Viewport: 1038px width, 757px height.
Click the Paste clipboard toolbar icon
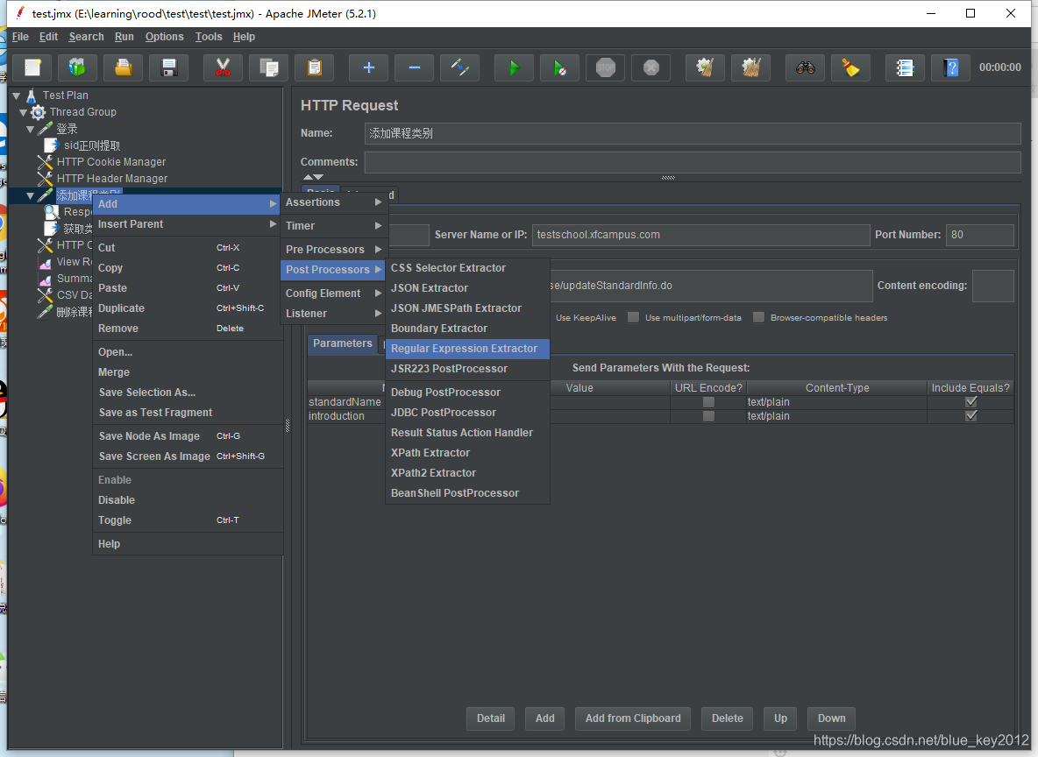coord(315,67)
